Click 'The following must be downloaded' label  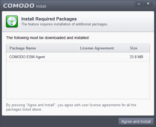tap(48, 38)
